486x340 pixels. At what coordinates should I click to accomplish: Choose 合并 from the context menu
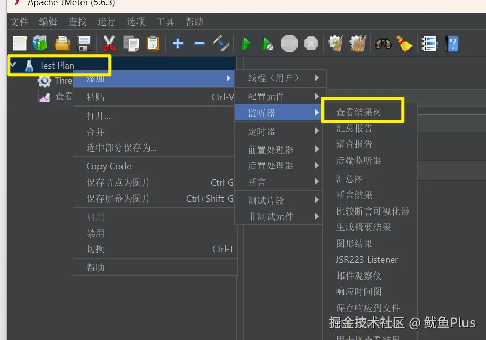click(x=155, y=132)
